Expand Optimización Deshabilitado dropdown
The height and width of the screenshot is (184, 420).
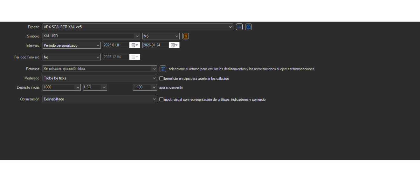coord(154,99)
